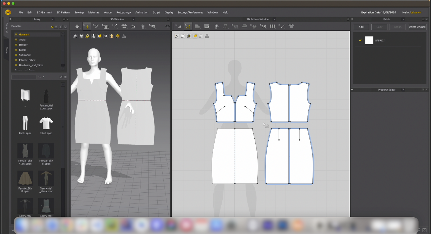Toggle yellow fabric texture display in 3D view
The image size is (431, 234).
[x=100, y=36]
